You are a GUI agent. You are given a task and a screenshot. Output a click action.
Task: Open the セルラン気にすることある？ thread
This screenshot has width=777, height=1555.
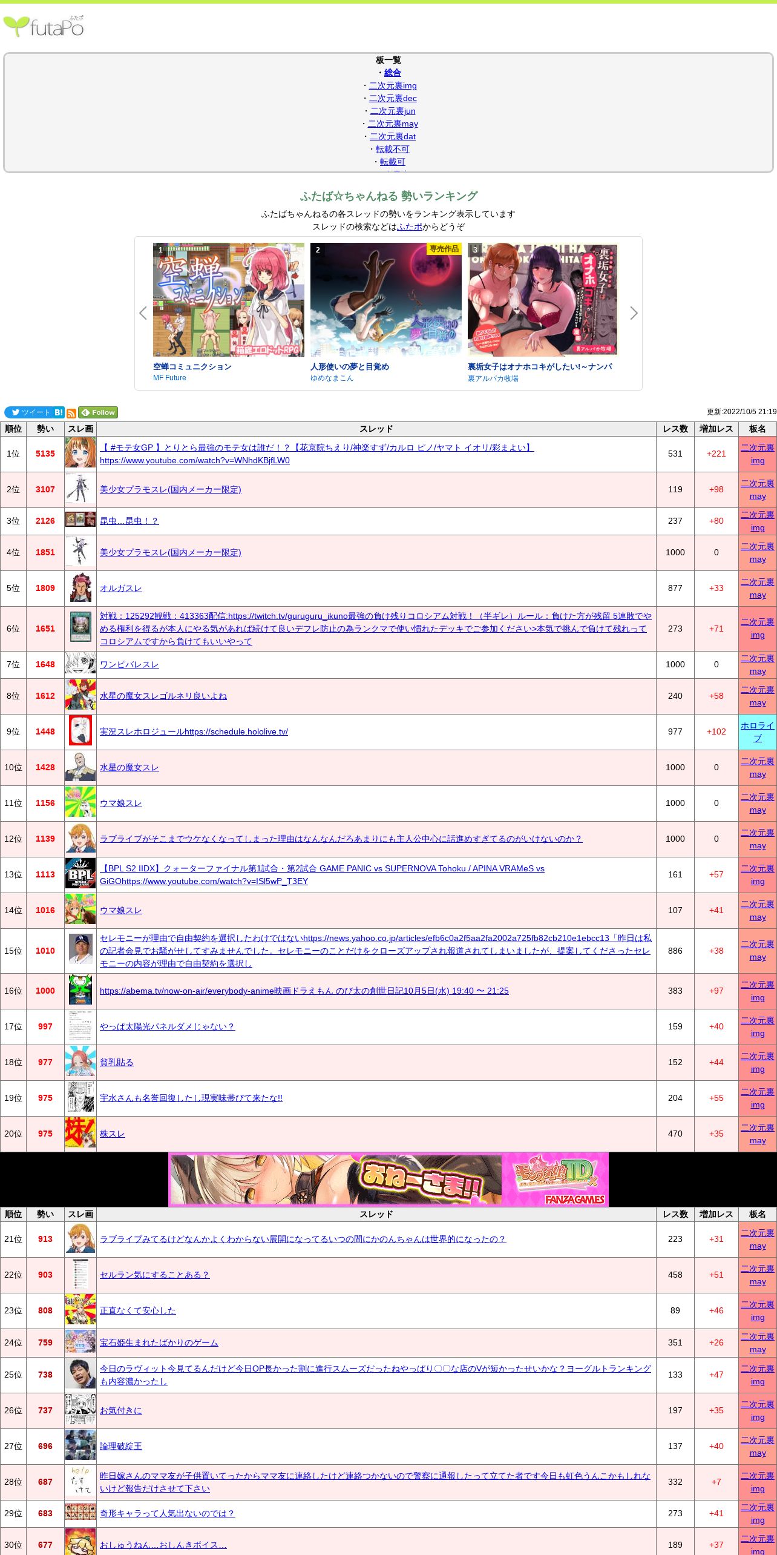(x=154, y=1275)
